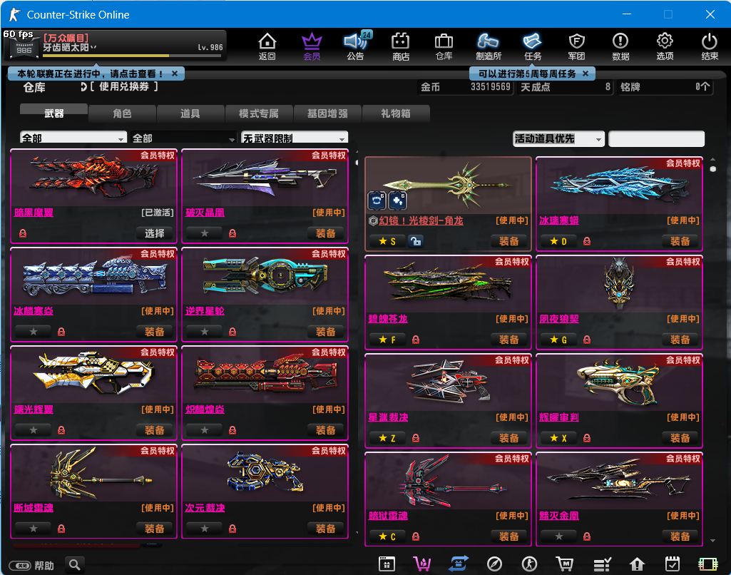731x575 pixels.
Task: Open the pink shopping cart icon
Action: pyautogui.click(x=422, y=564)
